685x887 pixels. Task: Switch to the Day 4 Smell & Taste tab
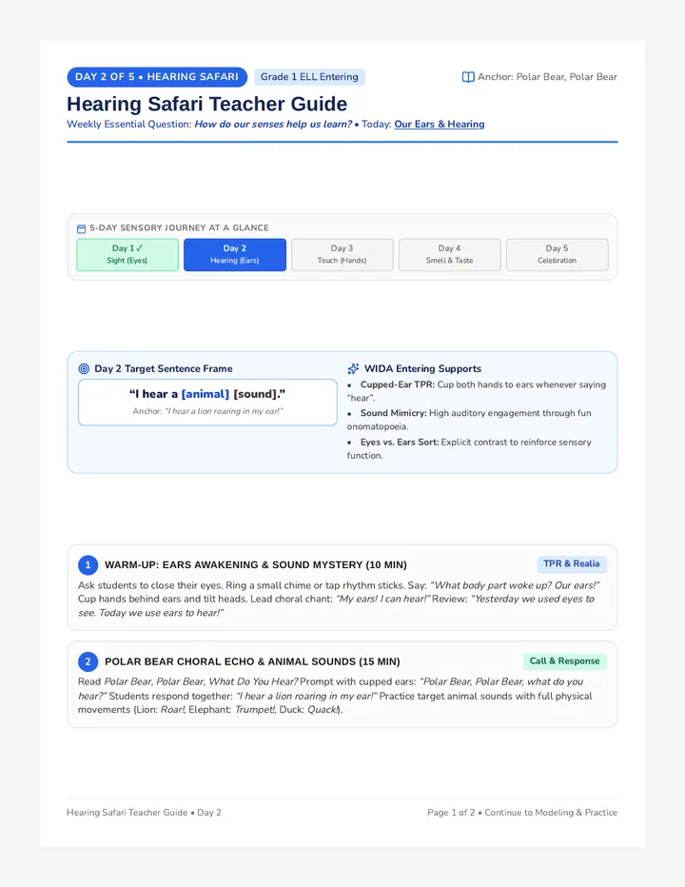450,254
